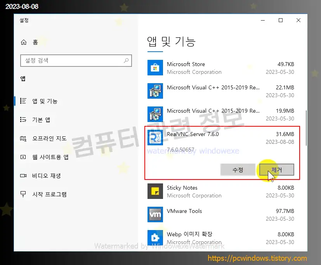This screenshot has height=265, width=321.
Task: Click version text 7.6.0.50657
Action: click(x=180, y=150)
